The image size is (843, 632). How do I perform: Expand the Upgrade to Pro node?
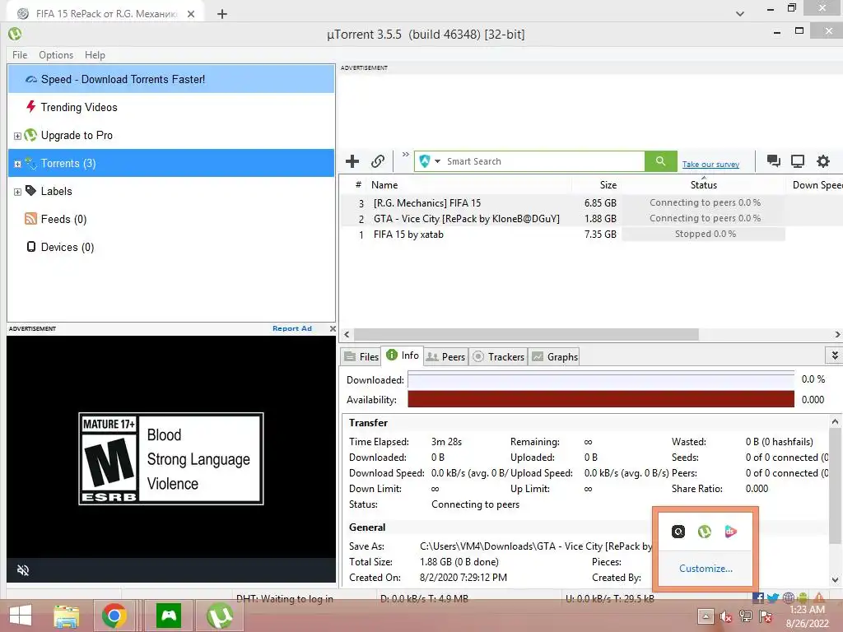pos(17,136)
